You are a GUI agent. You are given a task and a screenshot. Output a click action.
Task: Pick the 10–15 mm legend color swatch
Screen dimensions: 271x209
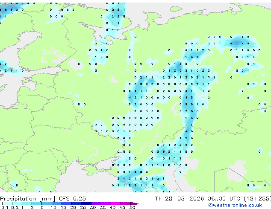coord(56,203)
